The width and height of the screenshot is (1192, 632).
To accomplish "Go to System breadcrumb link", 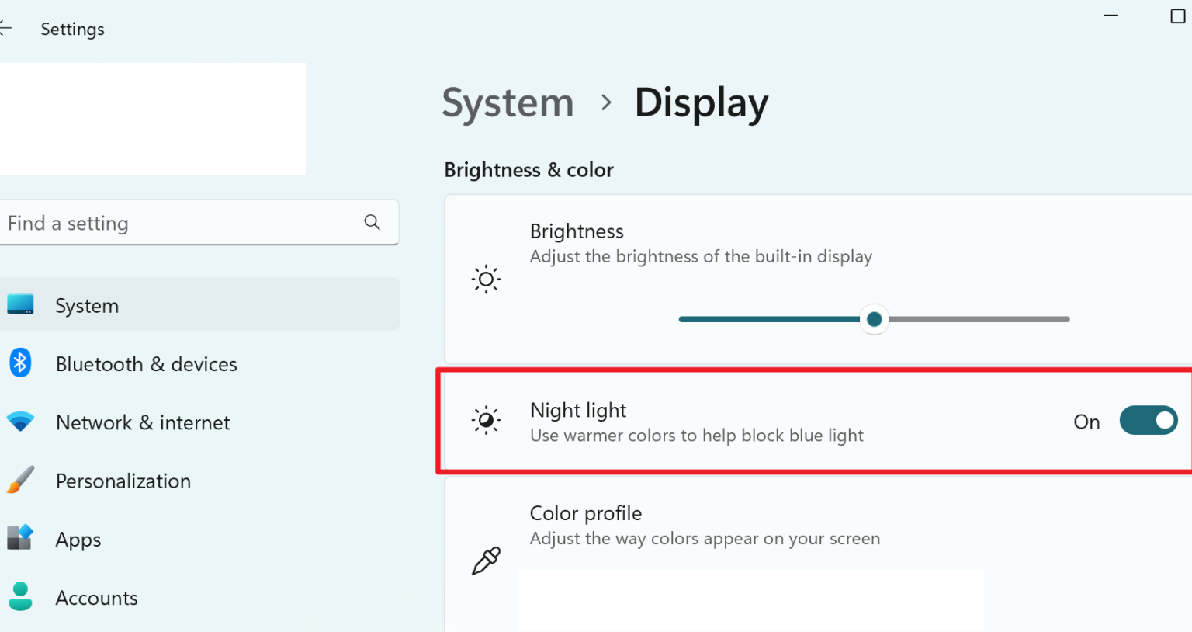I will click(508, 102).
